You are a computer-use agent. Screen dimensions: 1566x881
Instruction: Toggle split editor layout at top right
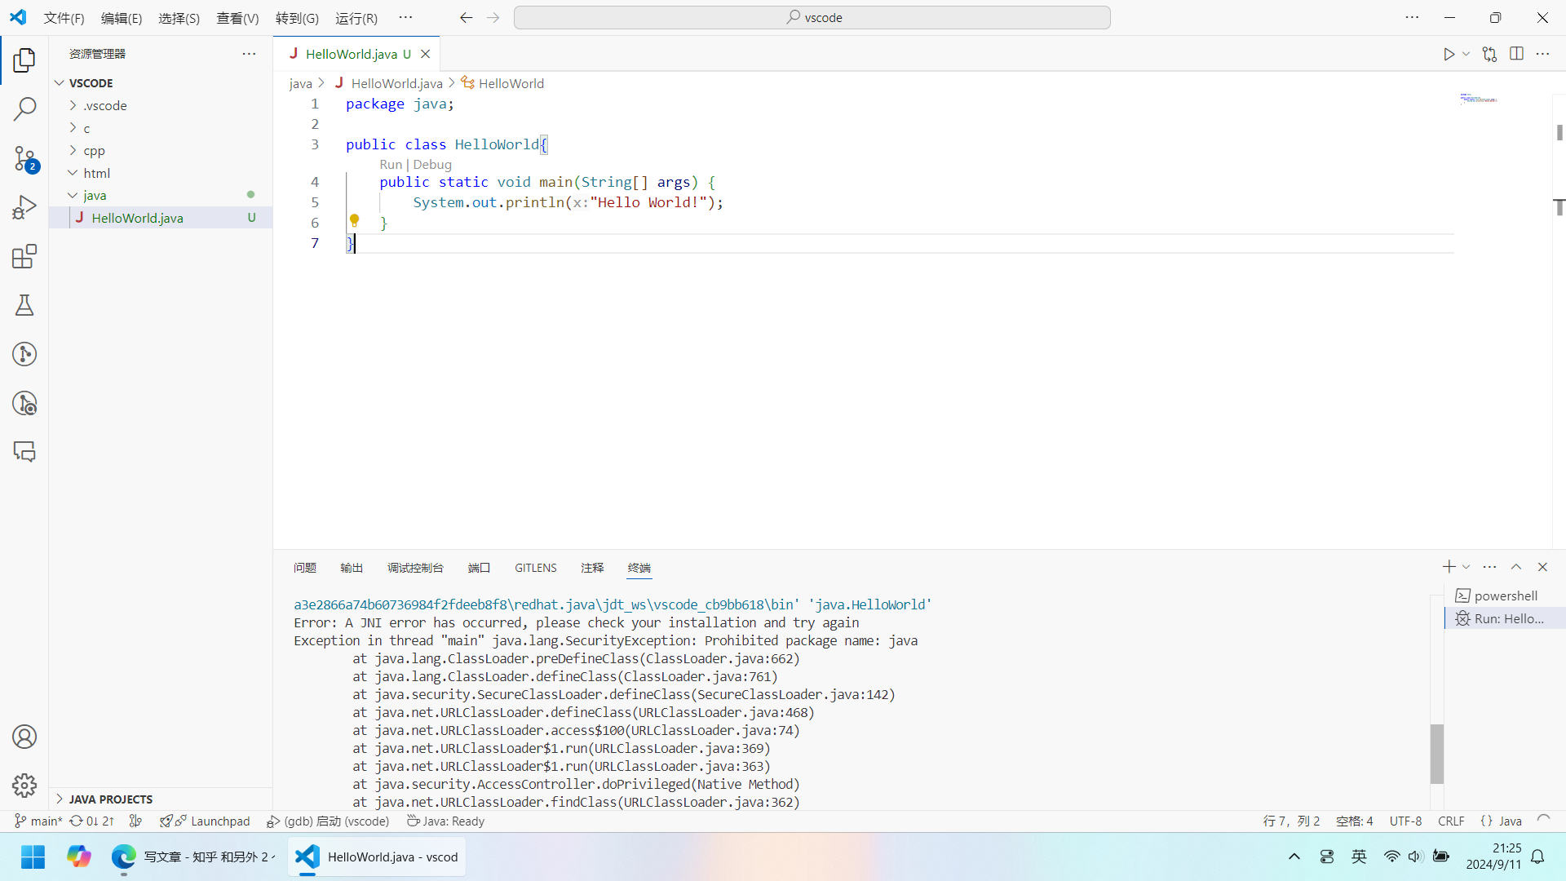pos(1517,54)
